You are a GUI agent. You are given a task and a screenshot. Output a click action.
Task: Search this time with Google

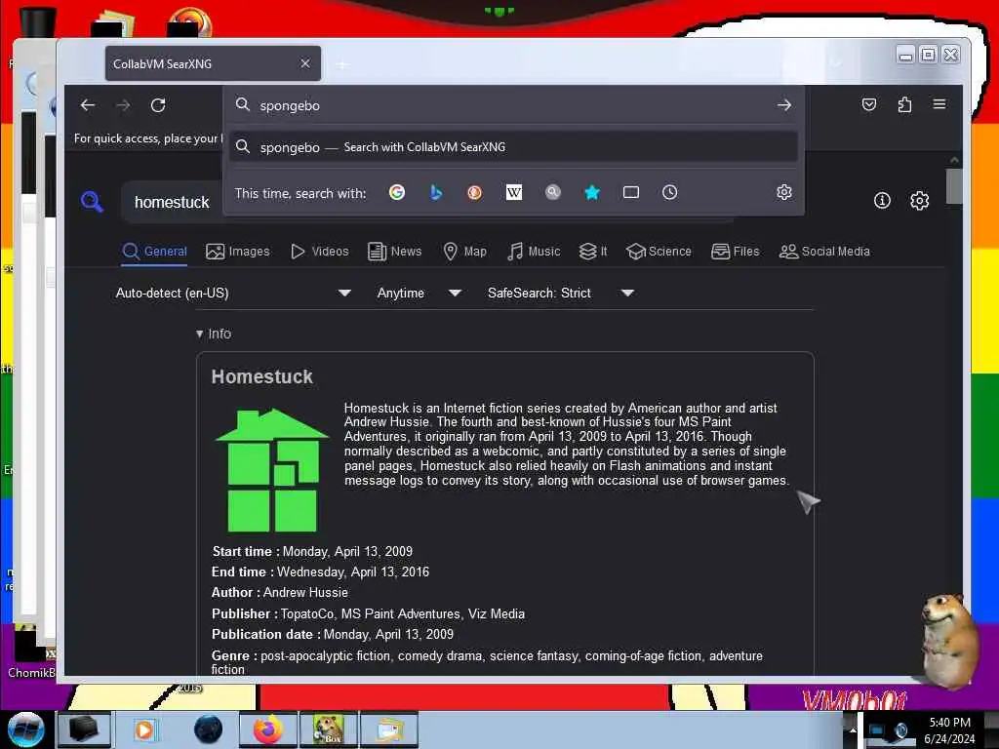(x=397, y=192)
